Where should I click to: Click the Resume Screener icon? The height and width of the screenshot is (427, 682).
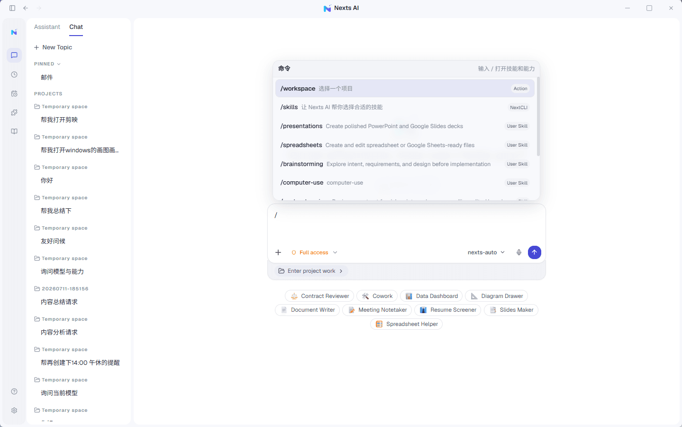(x=423, y=310)
